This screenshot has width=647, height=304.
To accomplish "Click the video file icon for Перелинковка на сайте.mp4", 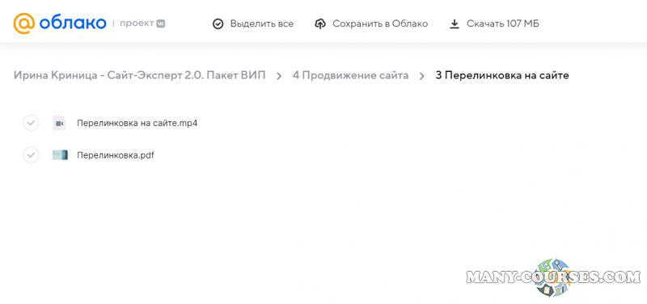I will [x=59, y=123].
